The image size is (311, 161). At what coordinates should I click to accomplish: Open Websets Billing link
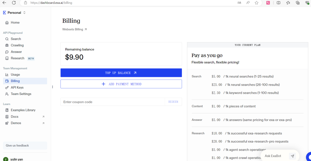(x=75, y=29)
